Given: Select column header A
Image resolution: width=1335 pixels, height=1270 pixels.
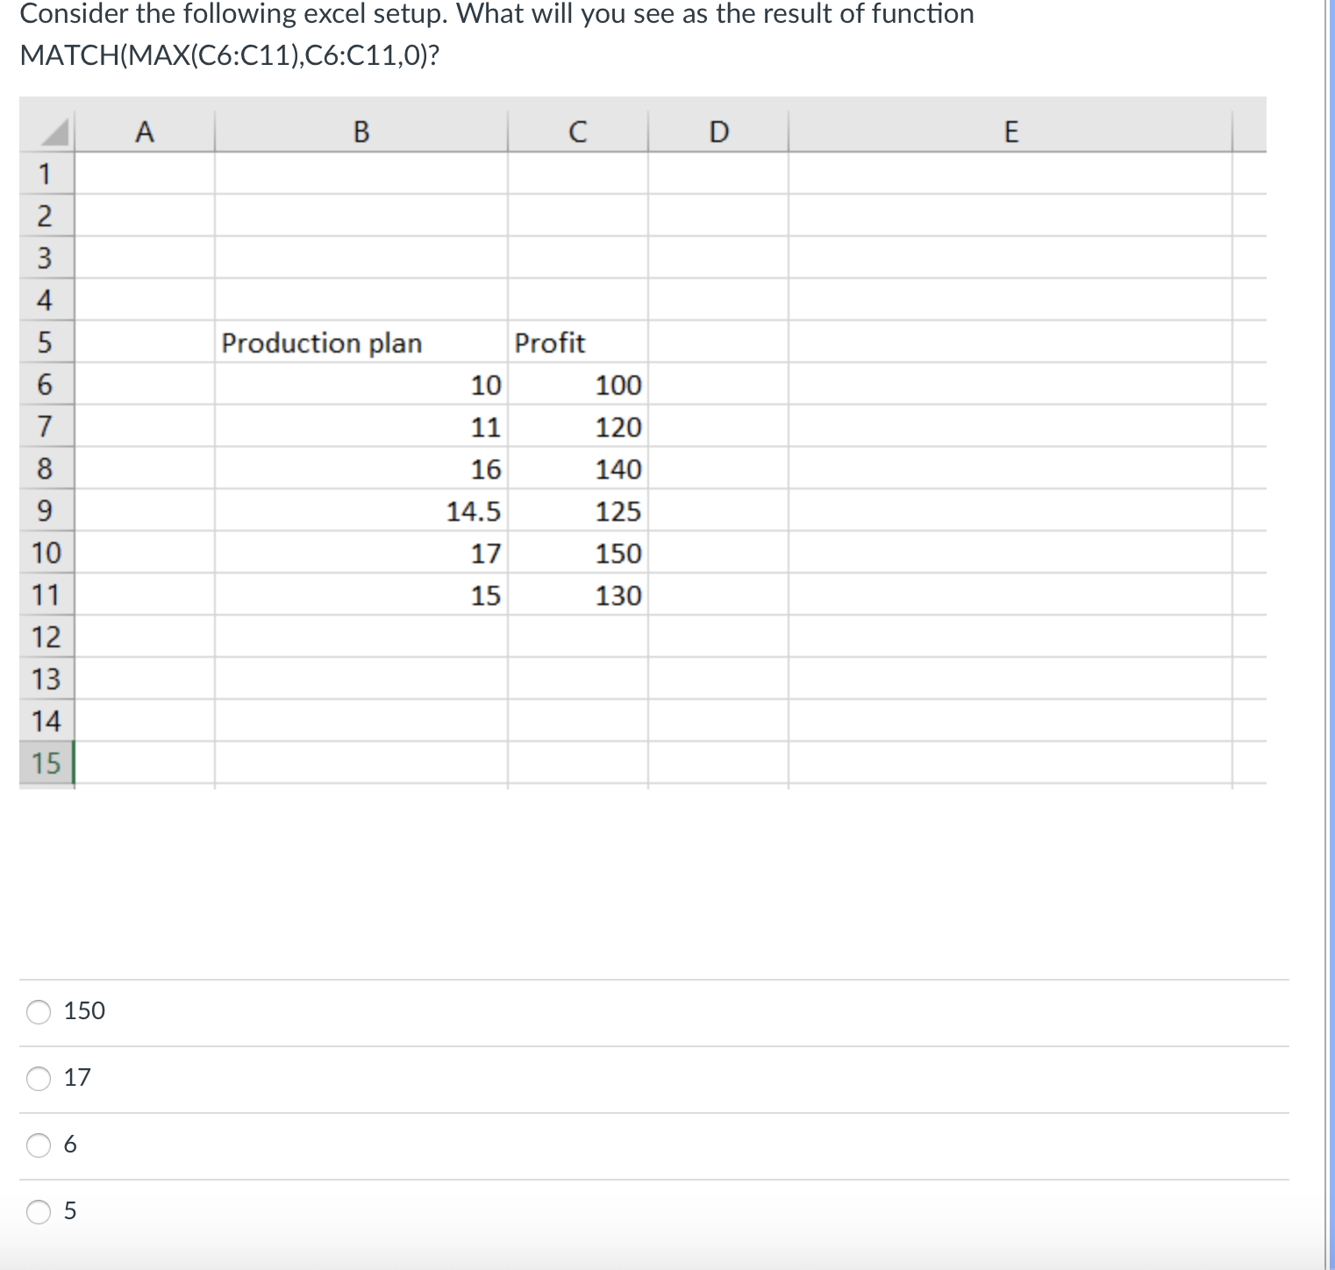Looking at the screenshot, I should click(144, 132).
